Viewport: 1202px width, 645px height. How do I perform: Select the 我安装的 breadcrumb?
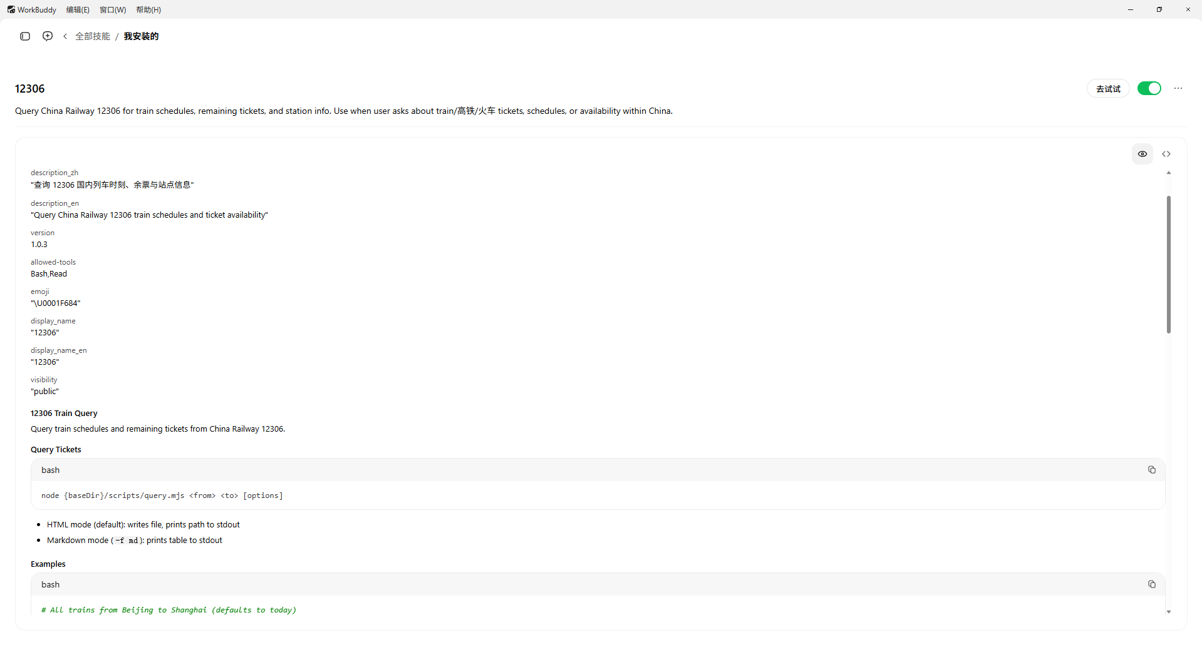(x=141, y=36)
